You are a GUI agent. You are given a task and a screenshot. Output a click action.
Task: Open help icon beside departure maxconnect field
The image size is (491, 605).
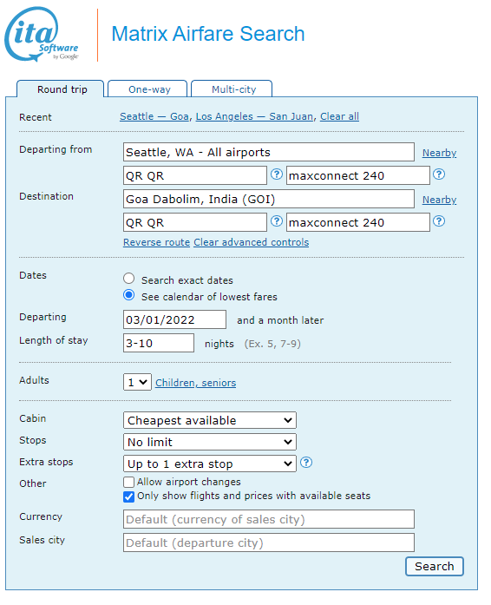(439, 174)
